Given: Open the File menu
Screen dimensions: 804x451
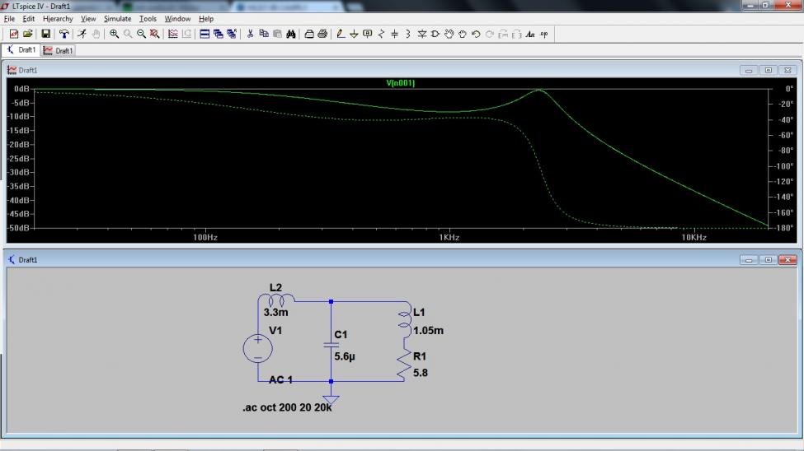Looking at the screenshot, I should coord(9,18).
